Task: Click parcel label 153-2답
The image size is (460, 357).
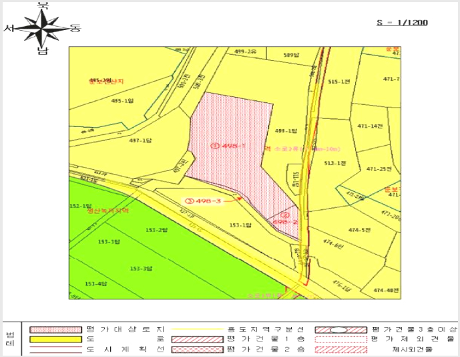Action: [x=157, y=230]
